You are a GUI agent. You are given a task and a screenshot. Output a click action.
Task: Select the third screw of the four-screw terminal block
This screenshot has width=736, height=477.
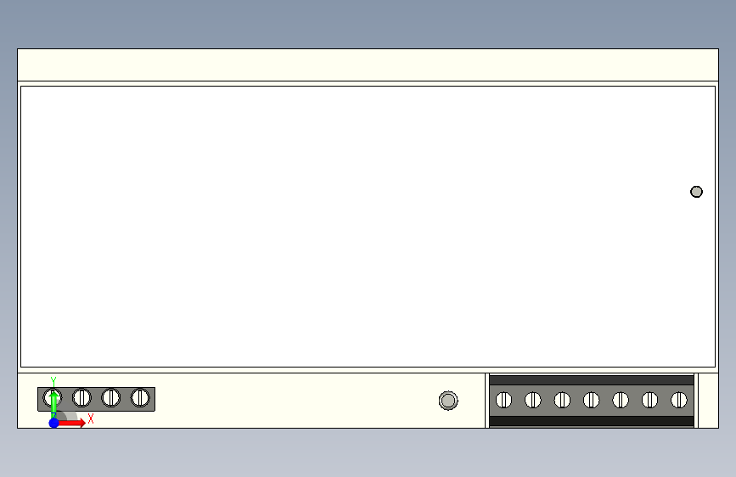pyautogui.click(x=110, y=398)
